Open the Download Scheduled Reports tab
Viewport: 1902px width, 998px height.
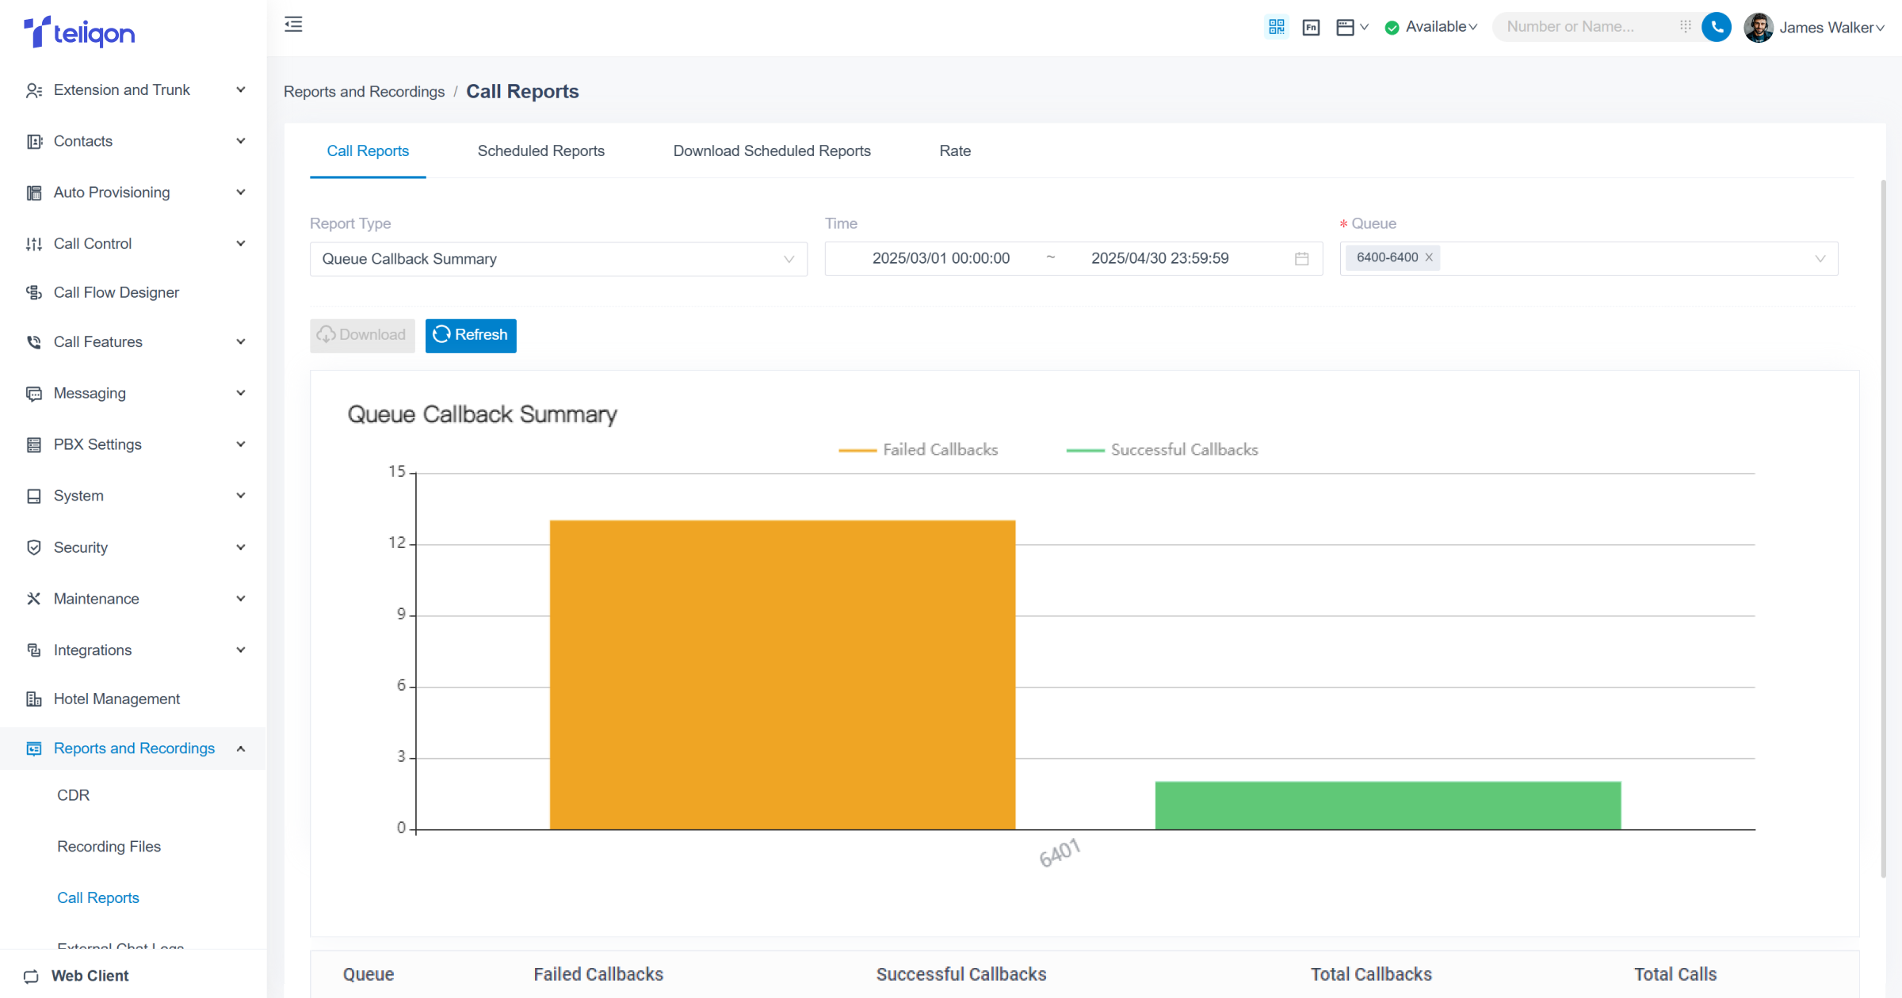(x=771, y=150)
